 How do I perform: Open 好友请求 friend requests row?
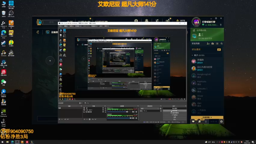click(206, 50)
